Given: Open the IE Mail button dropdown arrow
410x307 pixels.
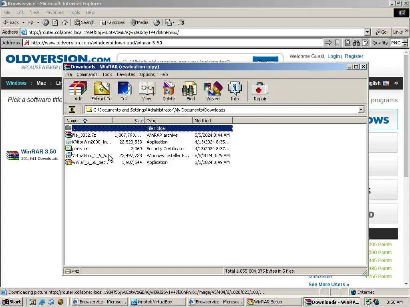Looking at the screenshot, I should [174, 22].
